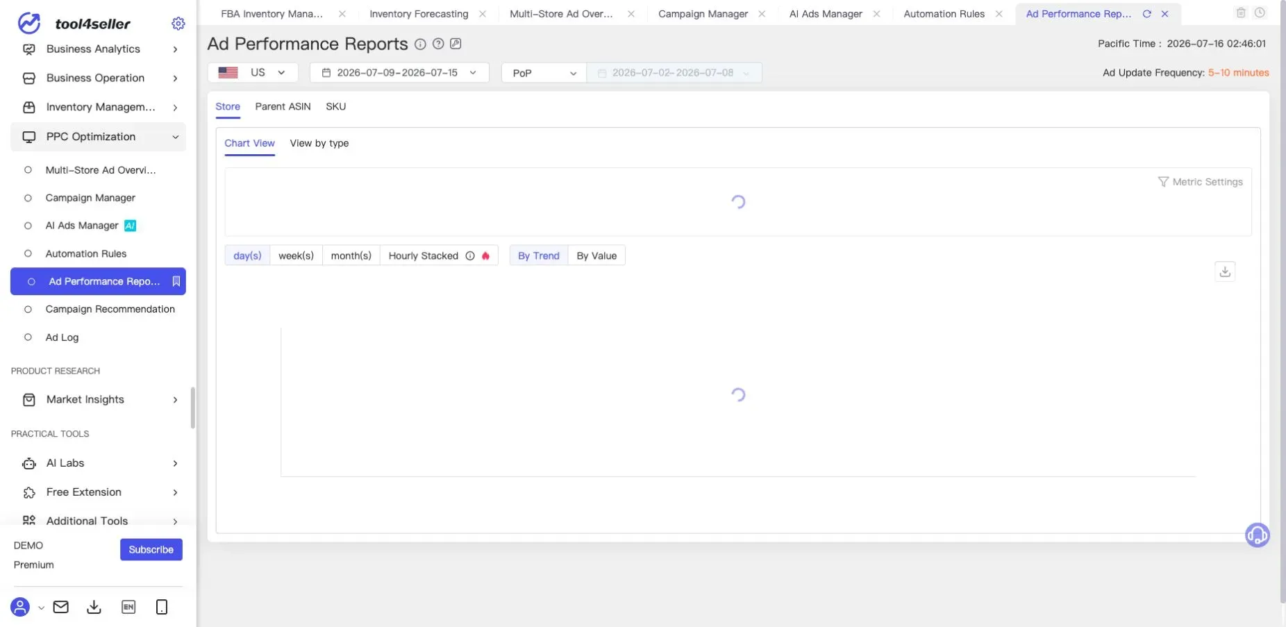Download the chart with the export icon
The height and width of the screenshot is (627, 1286).
point(1225,271)
